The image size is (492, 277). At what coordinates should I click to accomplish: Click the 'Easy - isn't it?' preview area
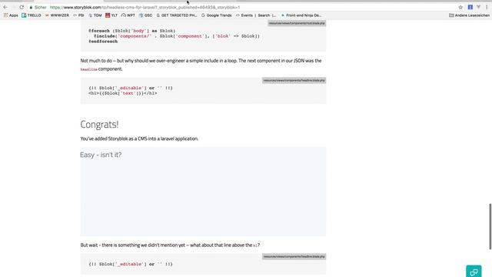pyautogui.click(x=203, y=192)
